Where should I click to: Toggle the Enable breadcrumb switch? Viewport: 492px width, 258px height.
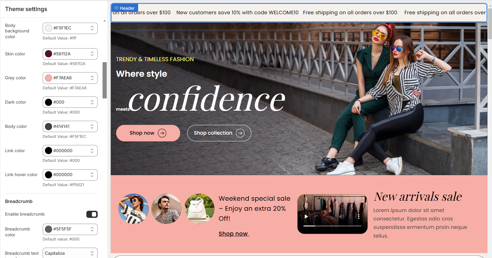point(92,214)
